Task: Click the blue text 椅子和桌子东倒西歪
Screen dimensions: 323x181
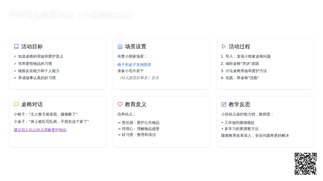Action: point(134,65)
